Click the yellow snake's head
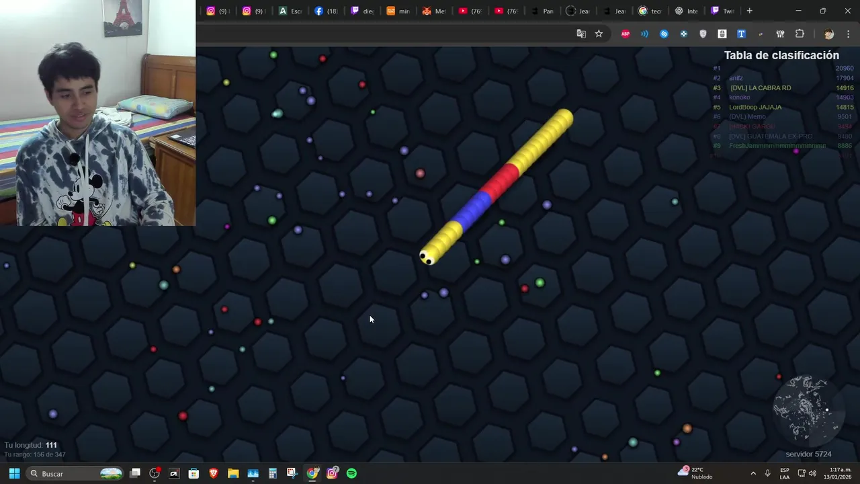The height and width of the screenshot is (484, 860). coord(427,257)
